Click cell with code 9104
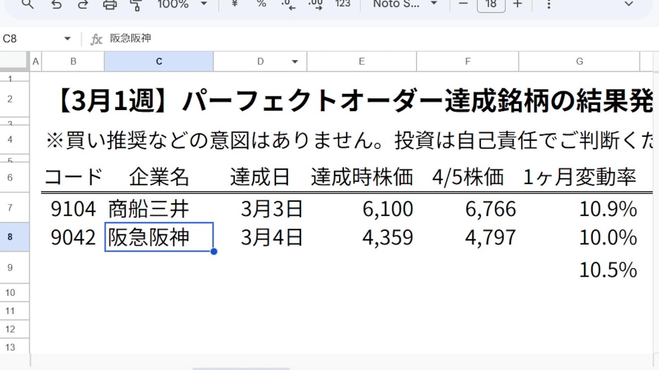Screen dimensions: 659x370 coord(73,209)
